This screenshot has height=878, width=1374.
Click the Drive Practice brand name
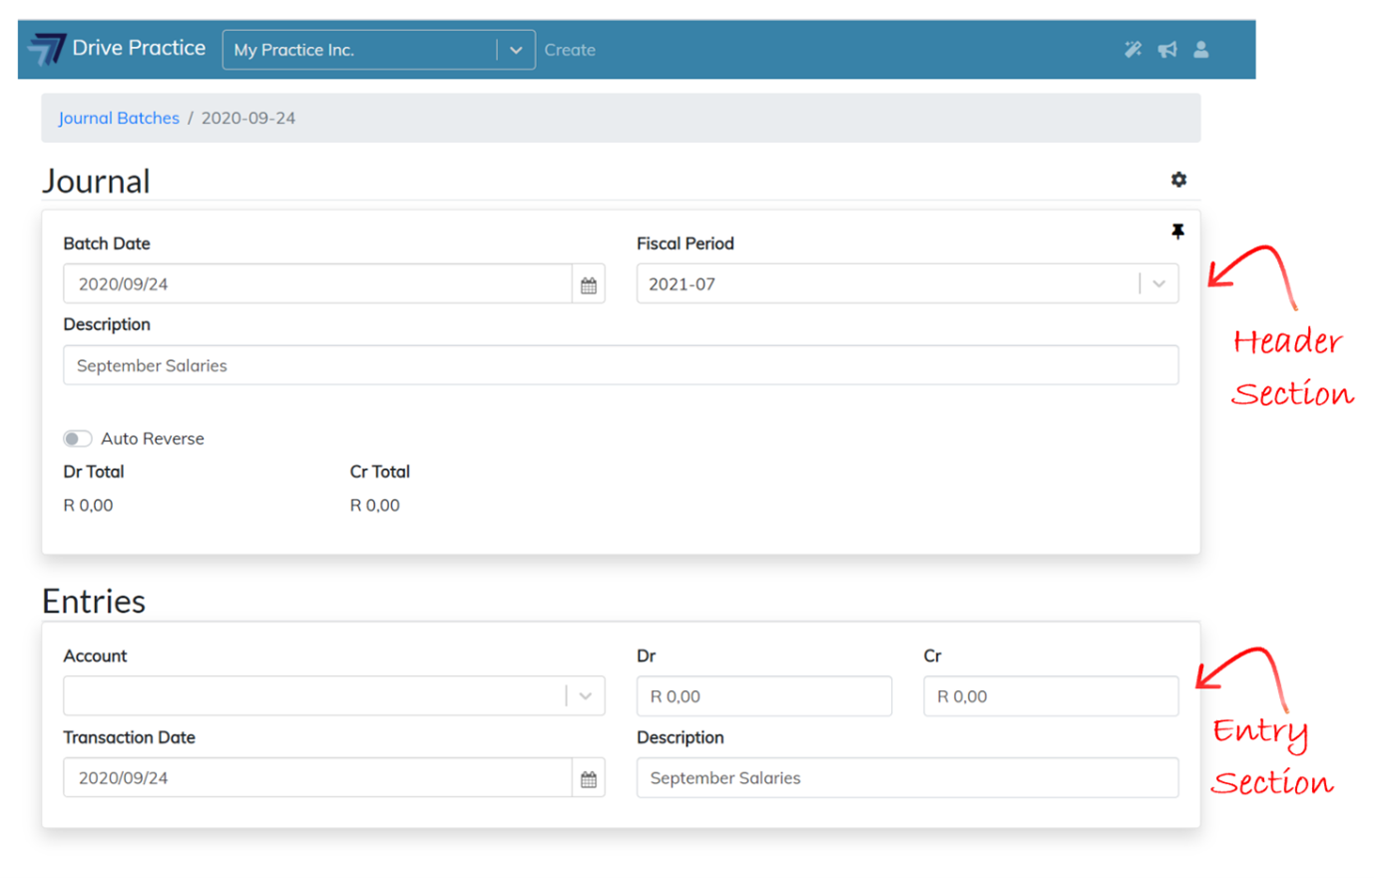(x=139, y=48)
